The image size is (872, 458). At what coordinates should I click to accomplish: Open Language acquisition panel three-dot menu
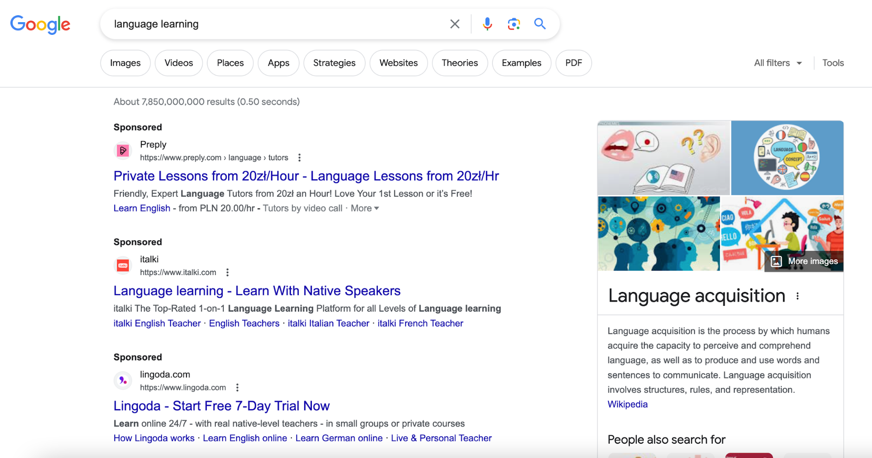(x=797, y=296)
